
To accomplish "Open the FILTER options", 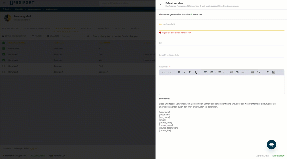I will (37, 36).
